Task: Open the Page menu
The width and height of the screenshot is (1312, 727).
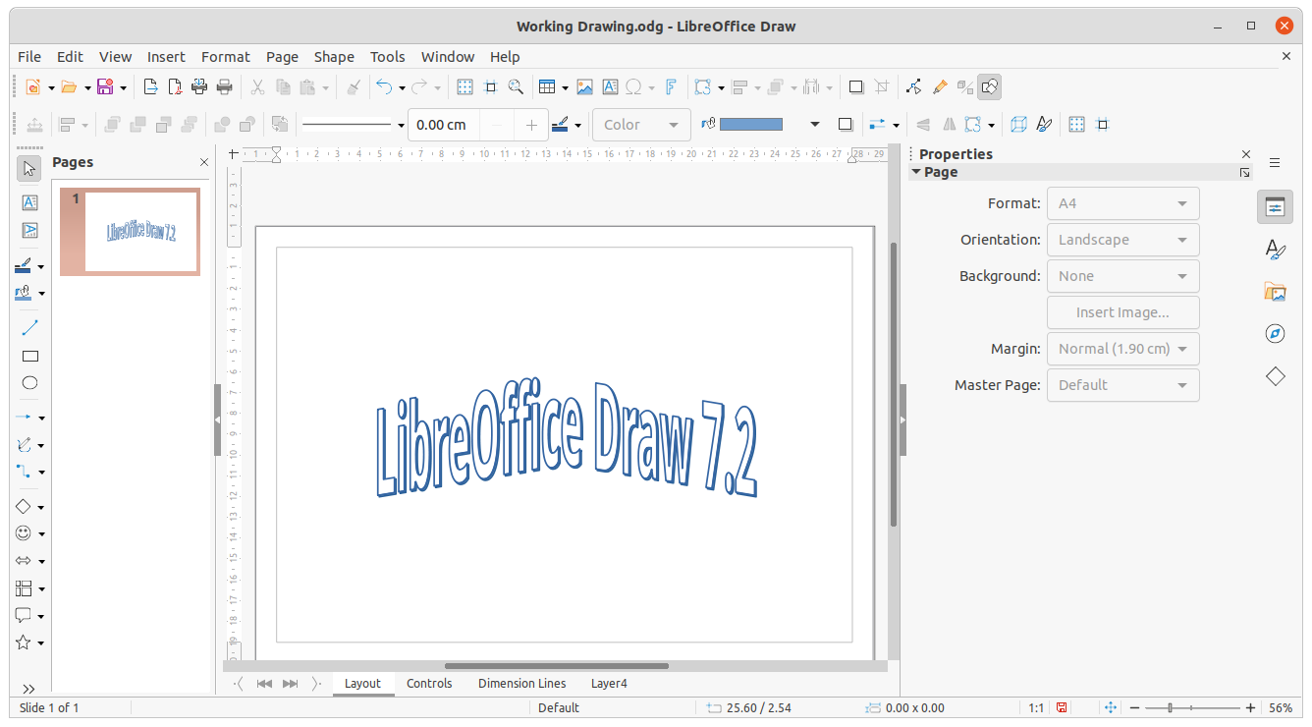Action: point(282,57)
